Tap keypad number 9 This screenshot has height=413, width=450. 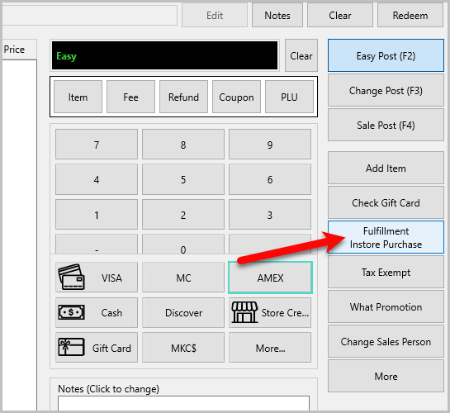pos(270,144)
